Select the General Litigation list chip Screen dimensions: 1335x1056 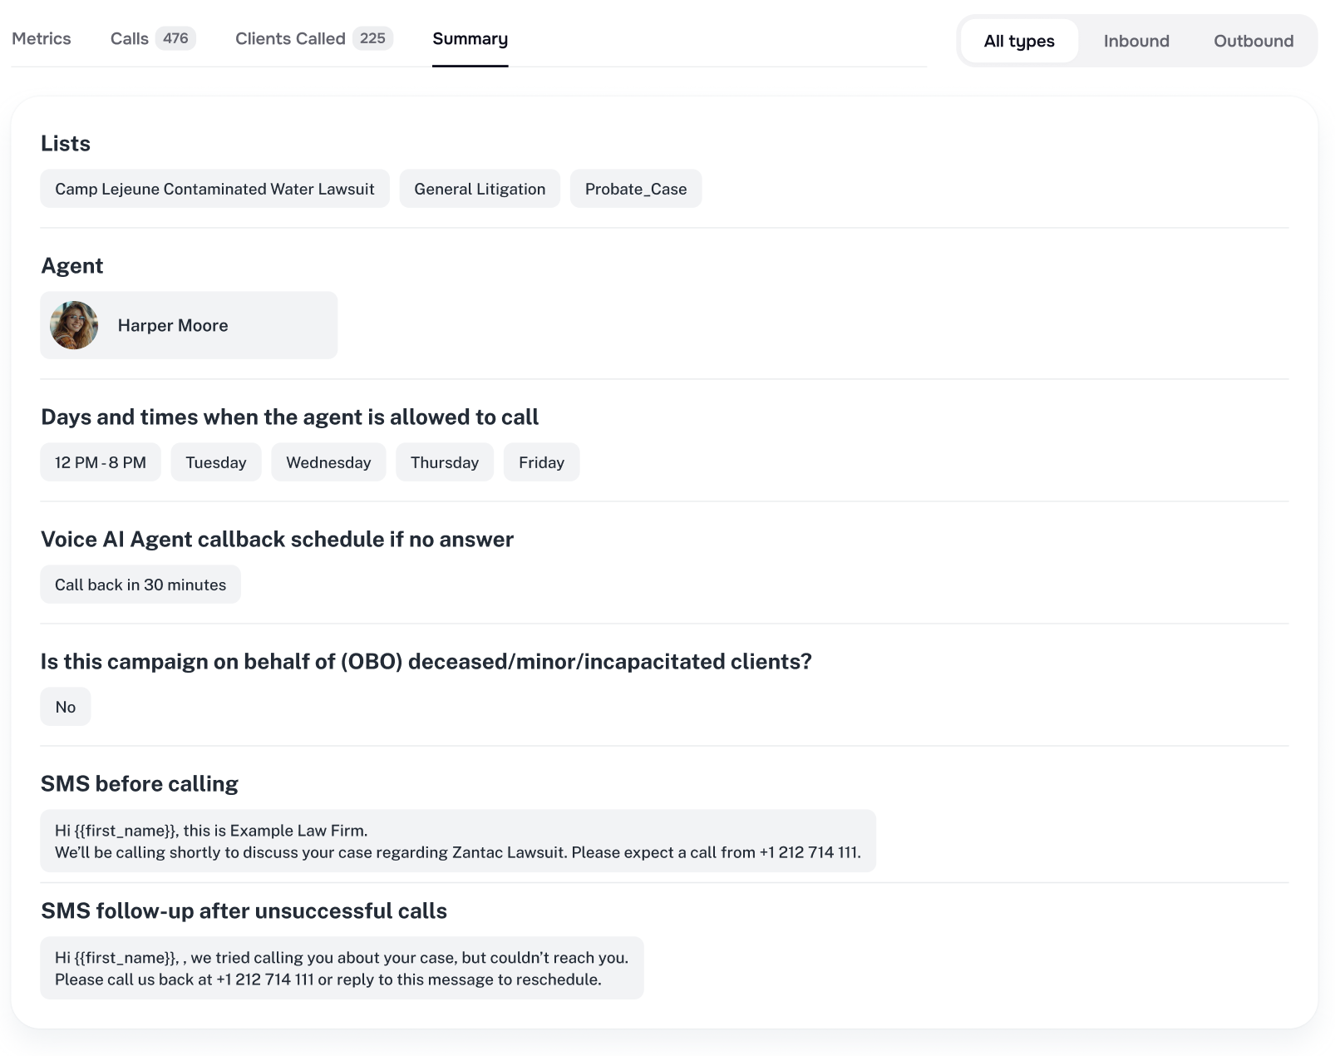click(479, 189)
